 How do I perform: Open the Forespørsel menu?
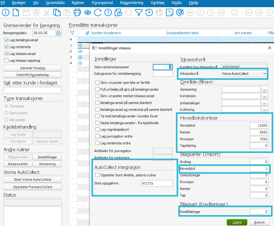pyautogui.click(x=102, y=3)
